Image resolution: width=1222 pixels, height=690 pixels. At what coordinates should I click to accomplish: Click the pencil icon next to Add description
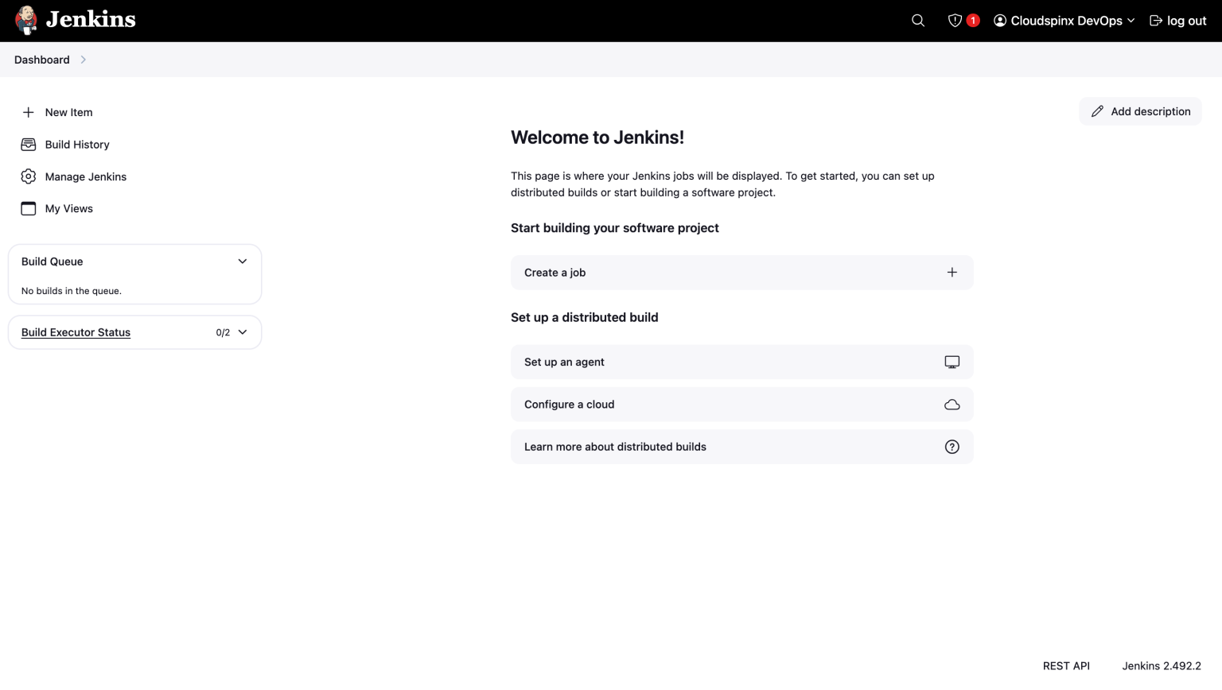tap(1097, 110)
